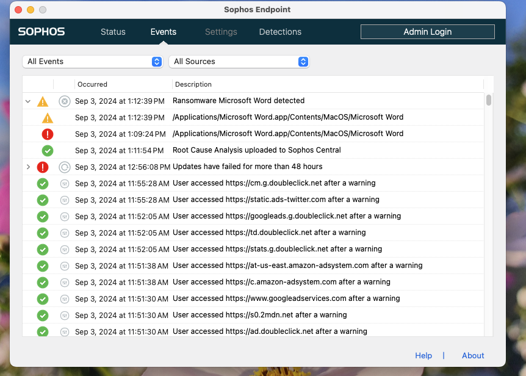Click the web source icon for at-us-east.amazon-adsystem.com event
Viewport: 526px width, 376px height.
[x=65, y=266]
